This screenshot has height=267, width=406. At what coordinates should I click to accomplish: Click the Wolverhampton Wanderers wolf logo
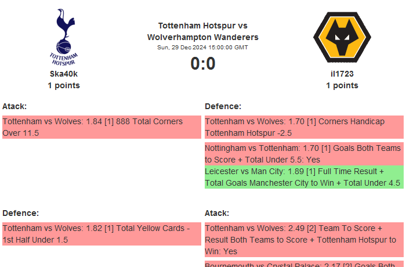pos(342,38)
